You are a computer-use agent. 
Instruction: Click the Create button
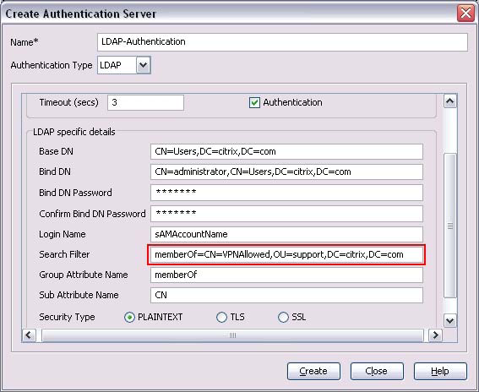pos(313,371)
